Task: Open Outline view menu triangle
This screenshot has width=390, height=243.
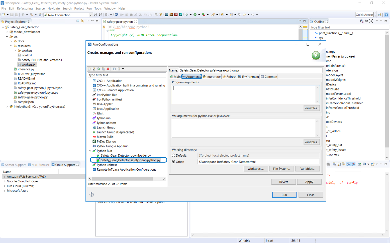Action: [x=377, y=21]
